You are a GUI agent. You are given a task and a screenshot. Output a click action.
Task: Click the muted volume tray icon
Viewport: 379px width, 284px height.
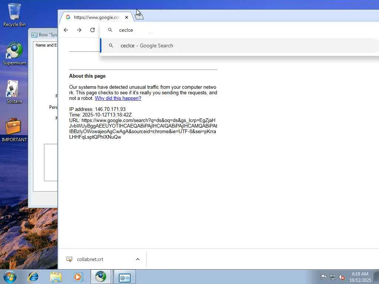click(342, 277)
